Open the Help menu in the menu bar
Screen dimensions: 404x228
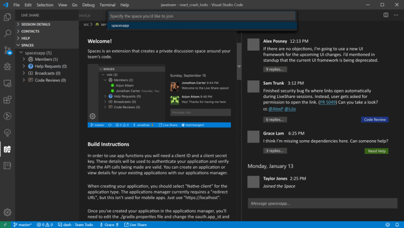coord(124,5)
